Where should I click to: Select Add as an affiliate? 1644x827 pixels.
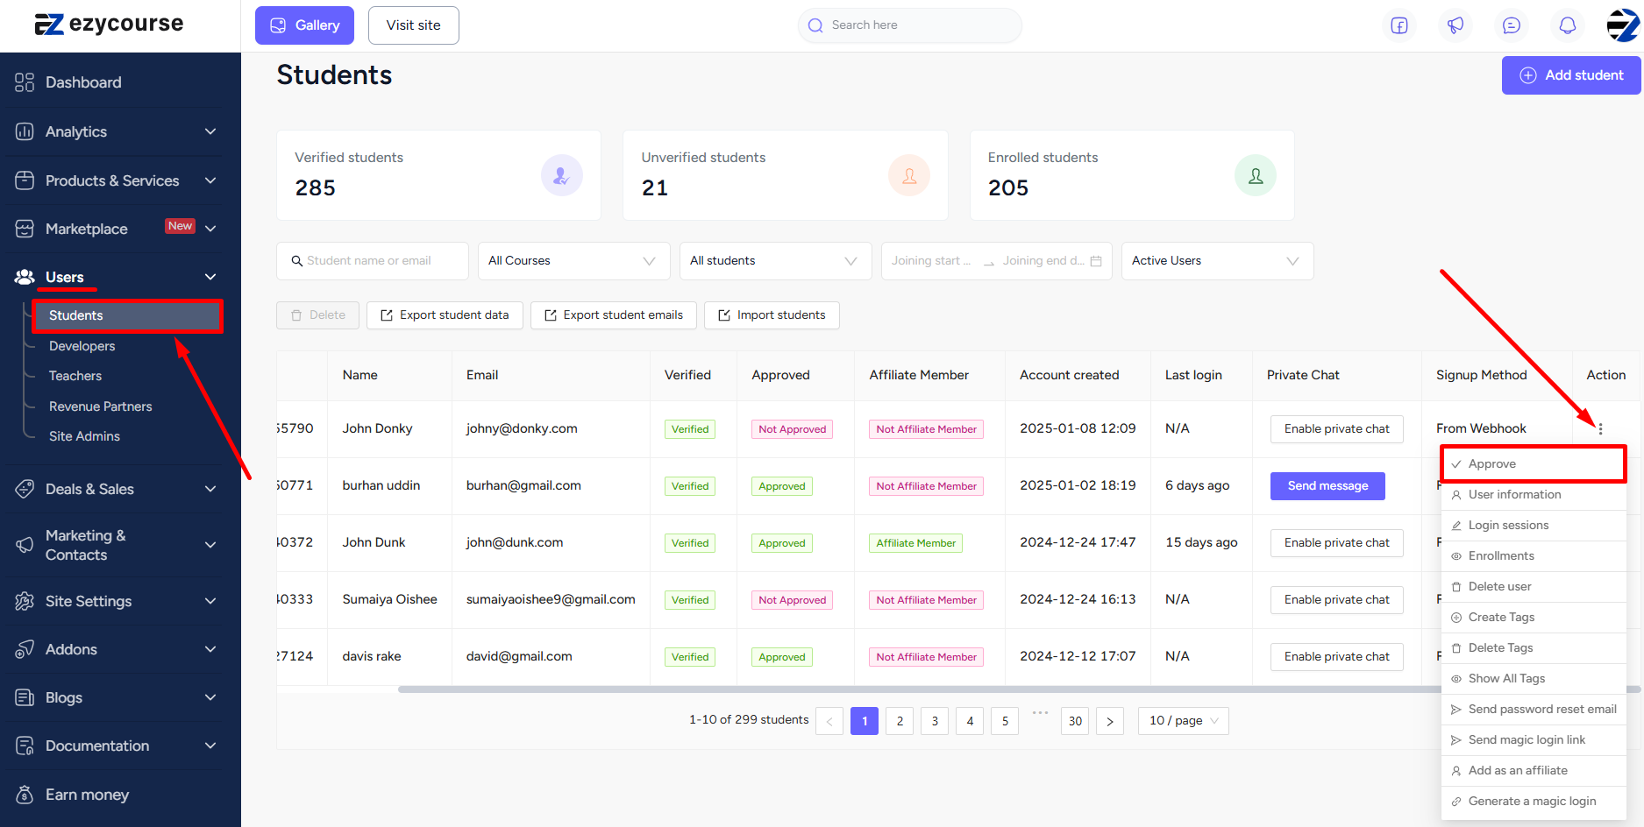(x=1534, y=771)
